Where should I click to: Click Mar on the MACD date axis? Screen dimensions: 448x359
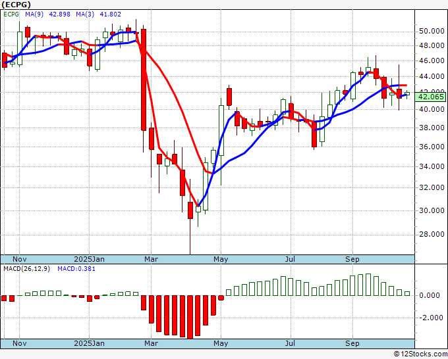point(151,343)
